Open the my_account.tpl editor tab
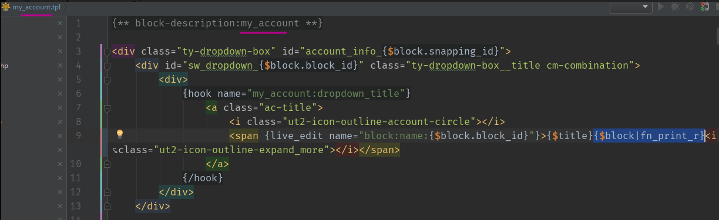The image size is (719, 220). point(32,6)
